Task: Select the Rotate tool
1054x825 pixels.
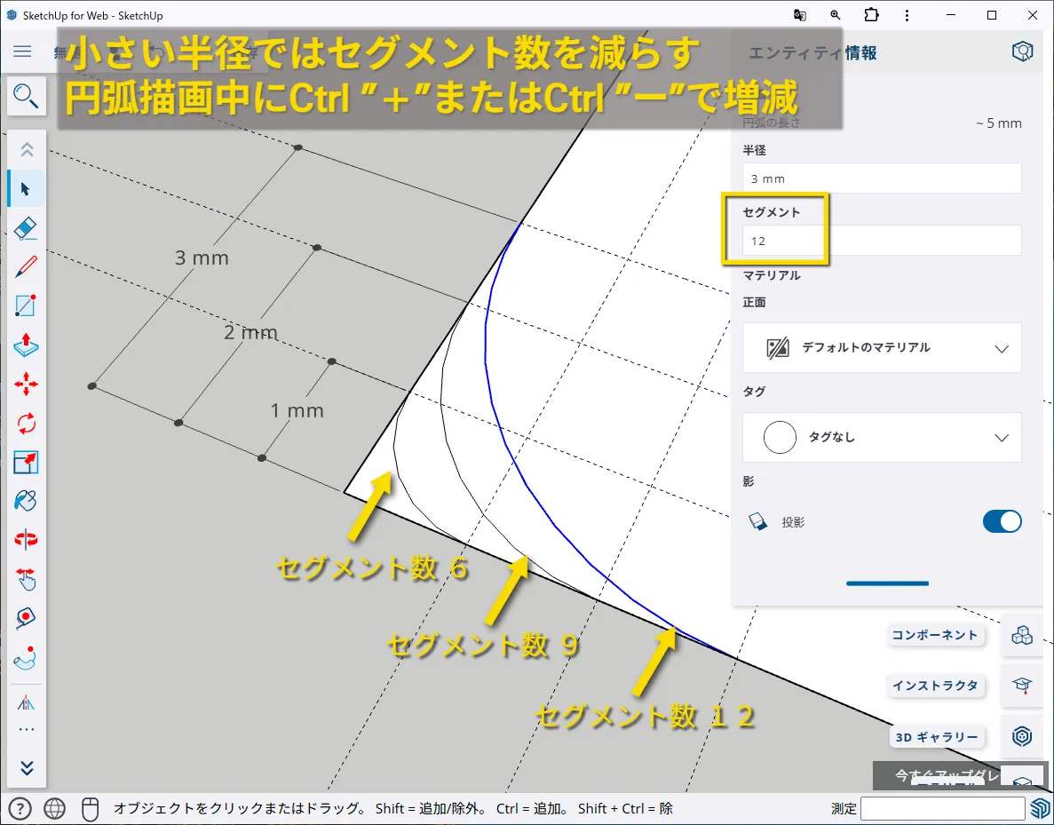Action: pos(26,424)
